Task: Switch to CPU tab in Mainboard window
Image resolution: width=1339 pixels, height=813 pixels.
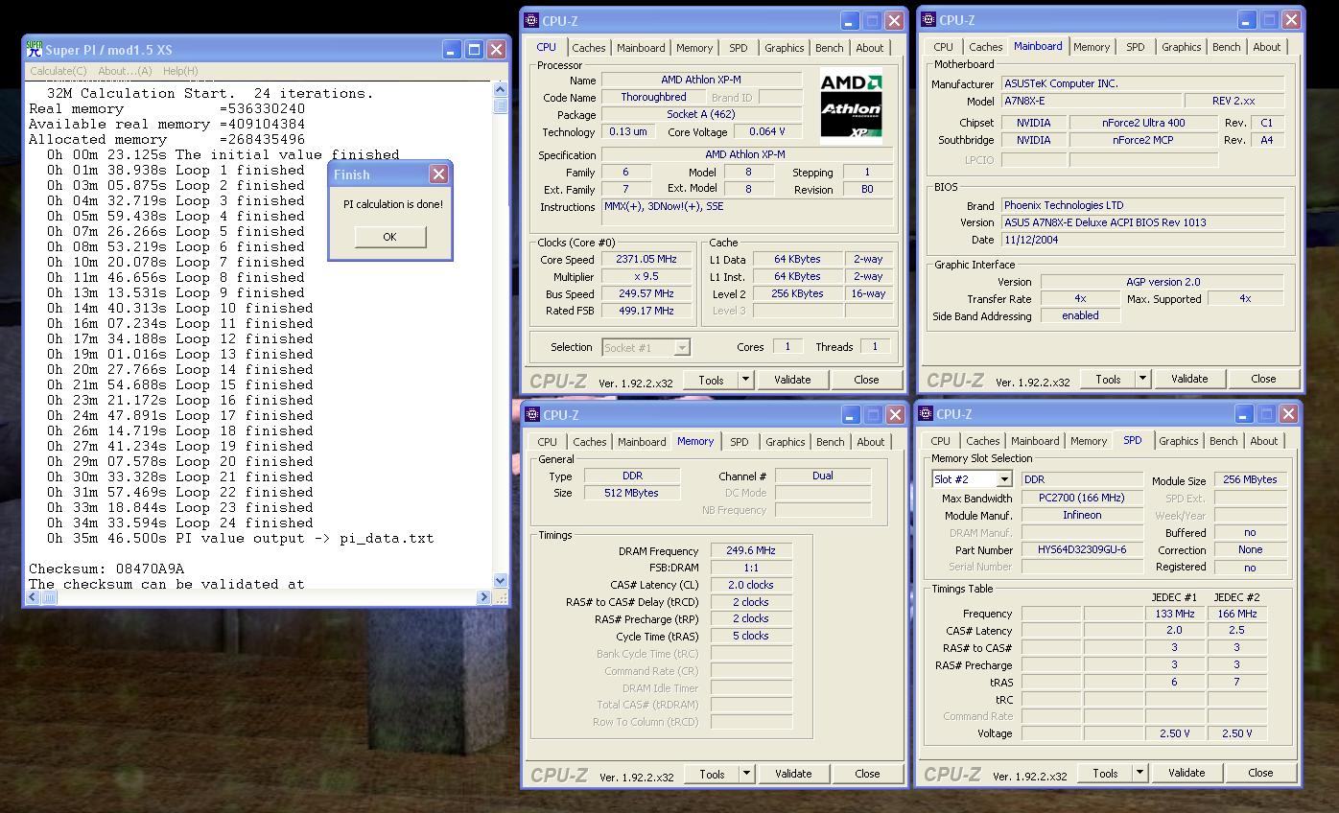Action: point(944,47)
